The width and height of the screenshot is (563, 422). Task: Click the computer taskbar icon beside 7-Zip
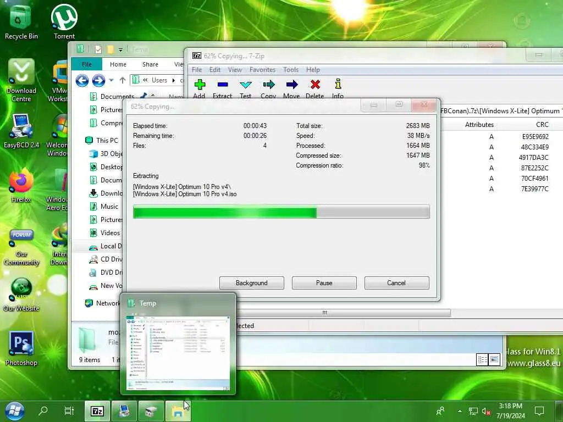click(x=124, y=411)
